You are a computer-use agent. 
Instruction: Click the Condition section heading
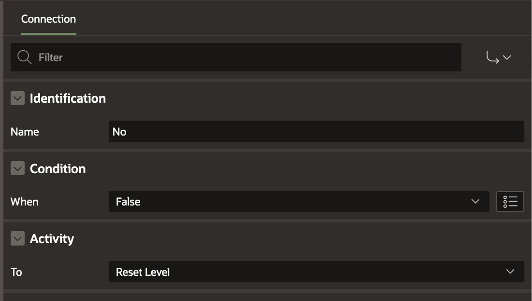(x=58, y=169)
